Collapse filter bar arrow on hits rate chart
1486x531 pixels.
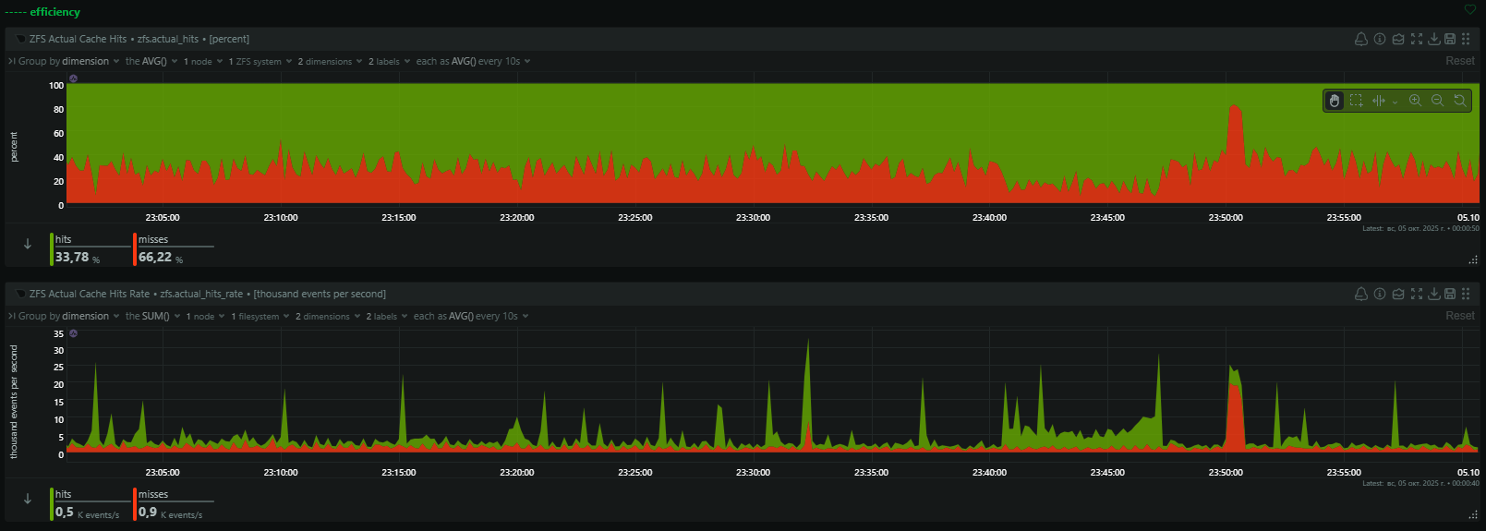pos(11,316)
